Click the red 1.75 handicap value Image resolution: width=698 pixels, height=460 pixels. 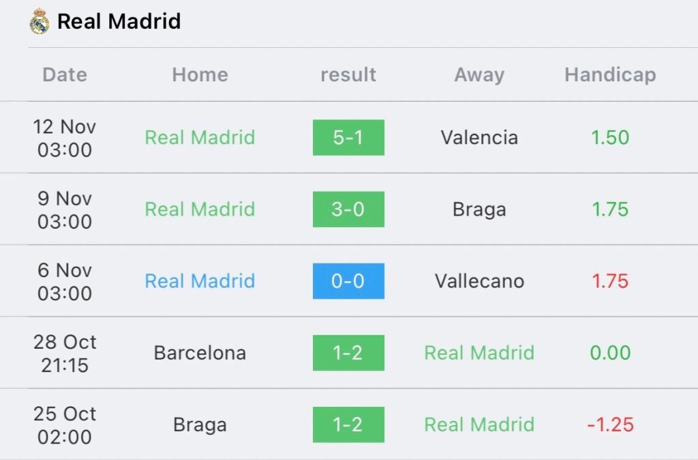pos(610,281)
